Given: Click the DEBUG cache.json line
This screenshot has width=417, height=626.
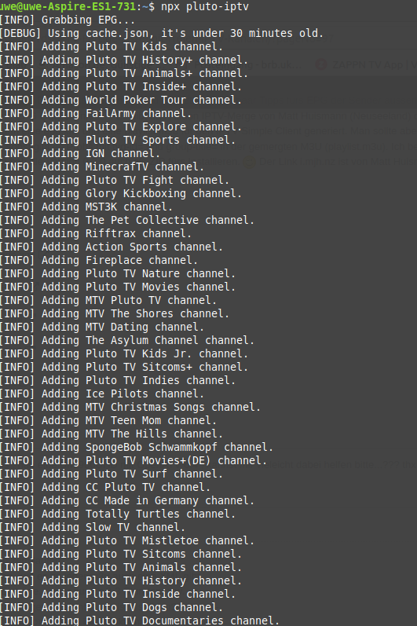Looking at the screenshot, I should coord(162,33).
